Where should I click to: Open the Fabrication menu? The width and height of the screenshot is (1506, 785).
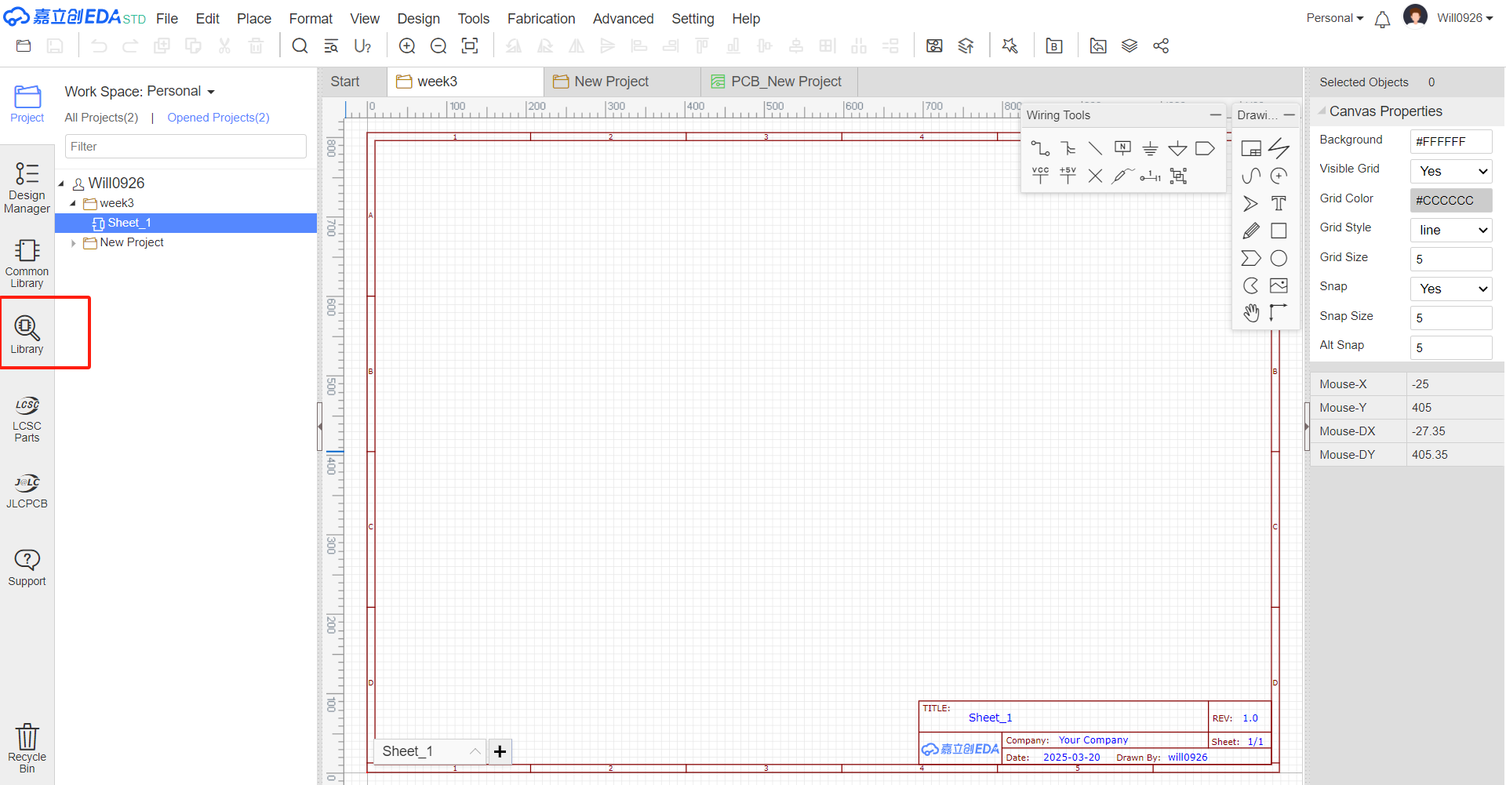[540, 19]
